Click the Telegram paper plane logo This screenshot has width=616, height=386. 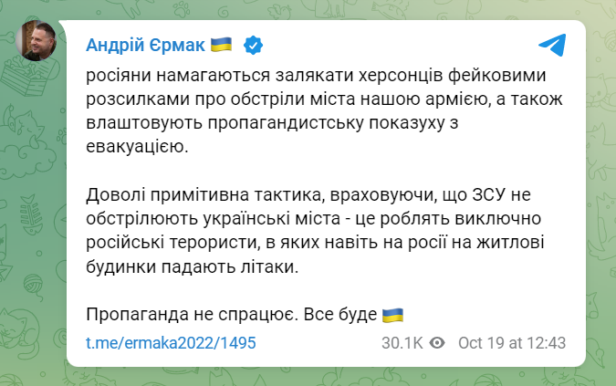pyautogui.click(x=550, y=45)
